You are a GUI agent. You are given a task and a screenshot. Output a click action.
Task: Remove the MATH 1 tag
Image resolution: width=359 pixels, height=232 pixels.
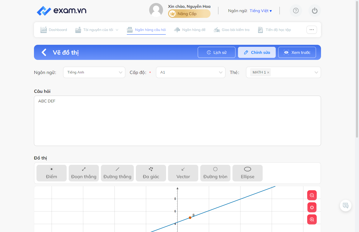point(268,72)
